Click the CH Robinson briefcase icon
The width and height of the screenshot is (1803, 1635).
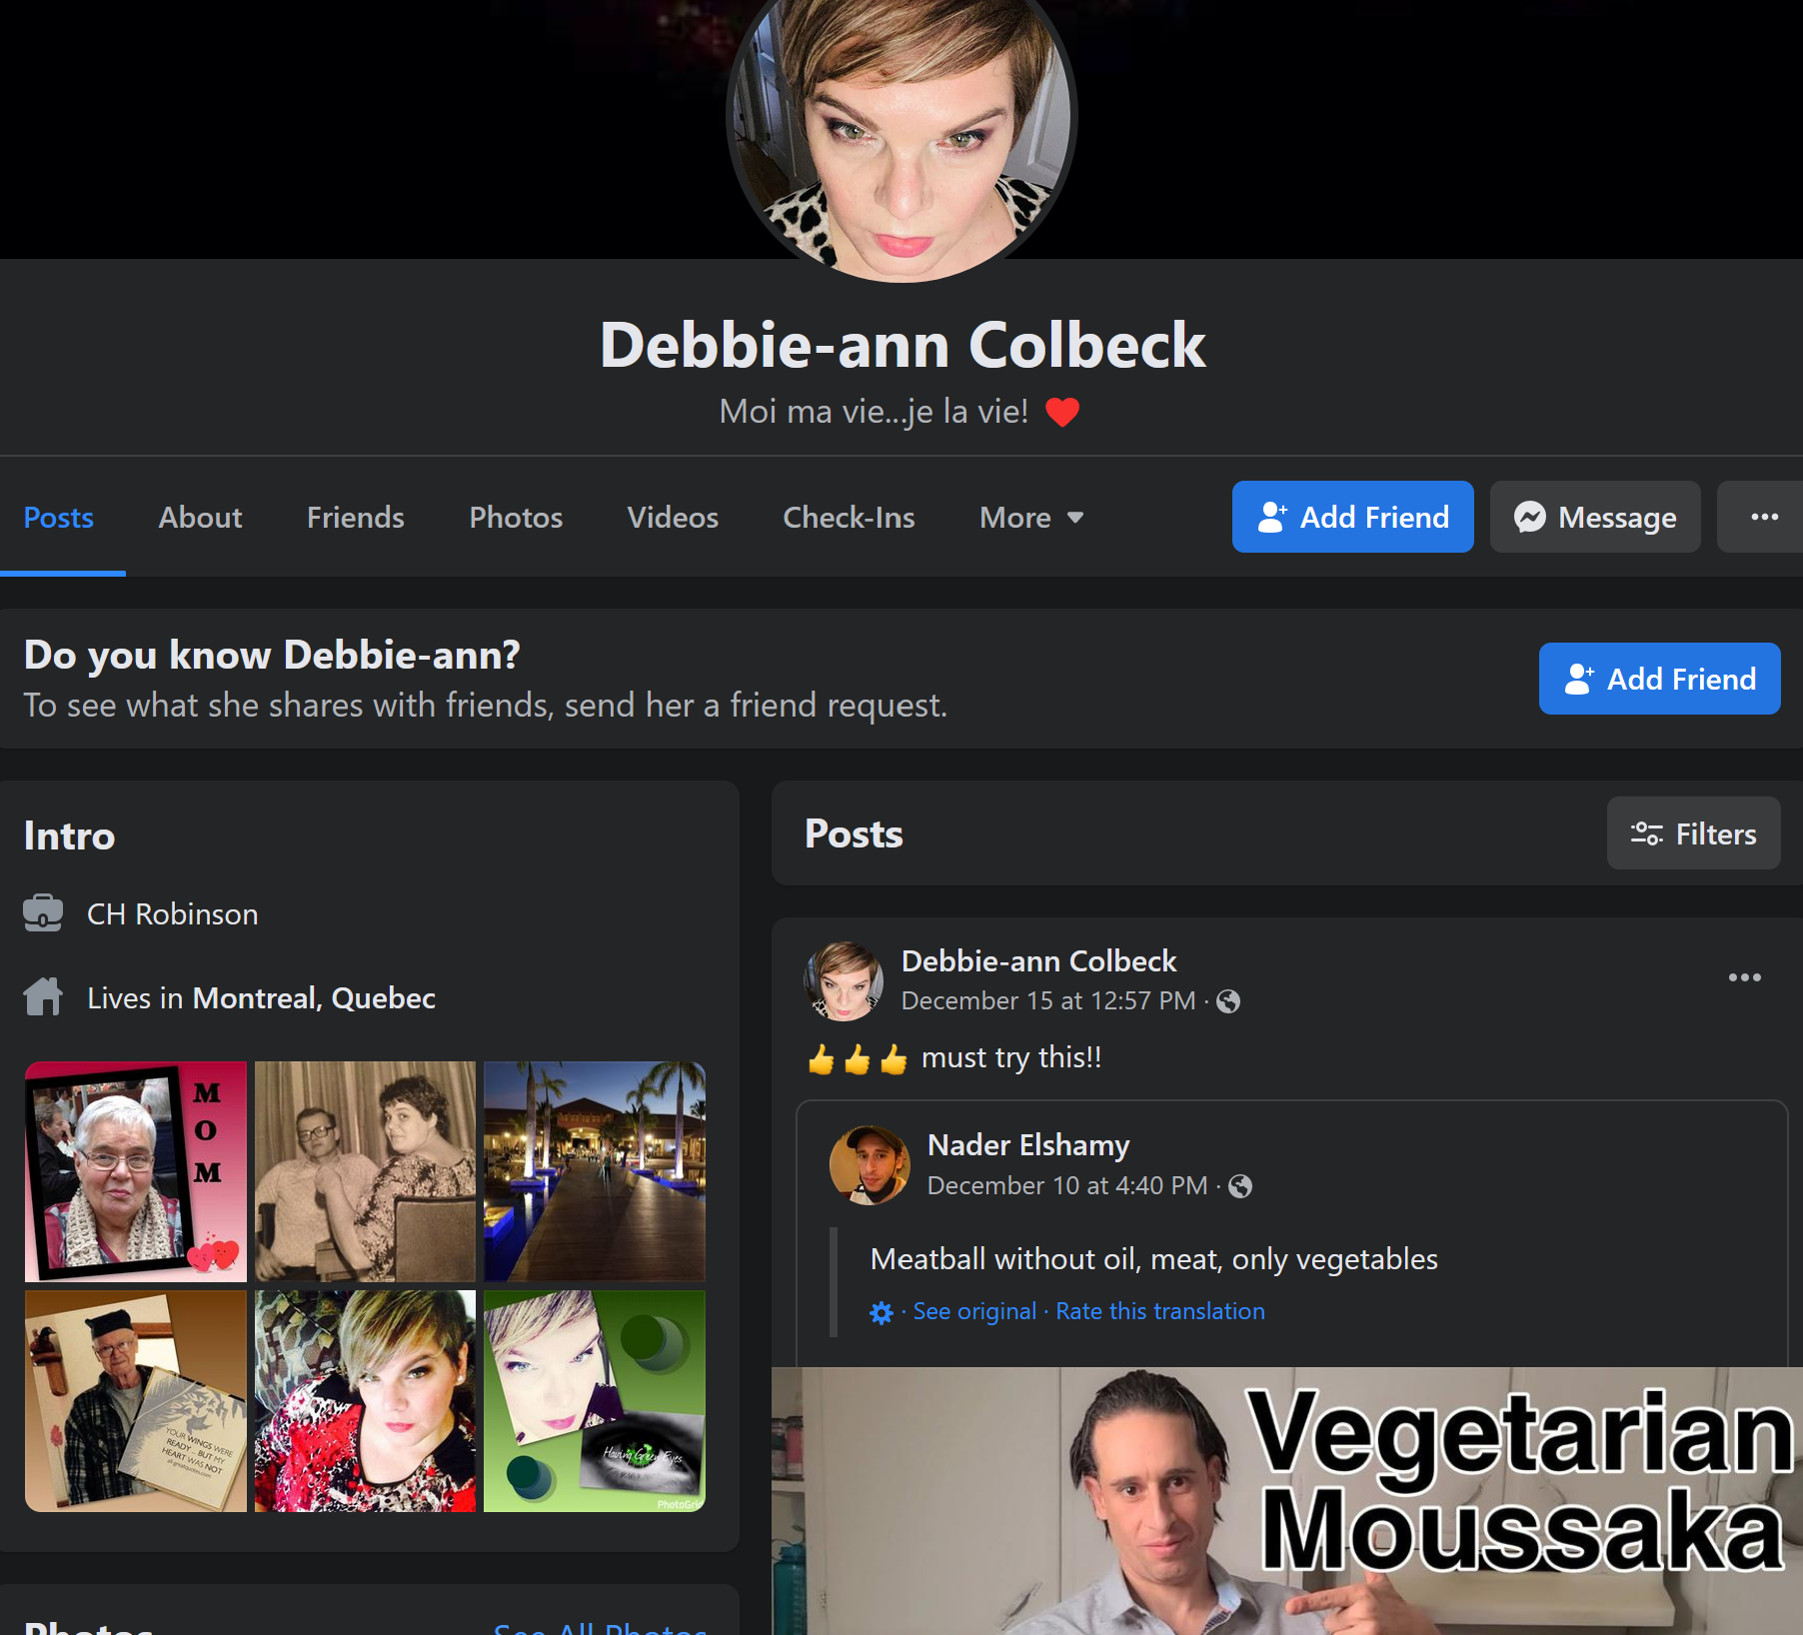[x=43, y=913]
